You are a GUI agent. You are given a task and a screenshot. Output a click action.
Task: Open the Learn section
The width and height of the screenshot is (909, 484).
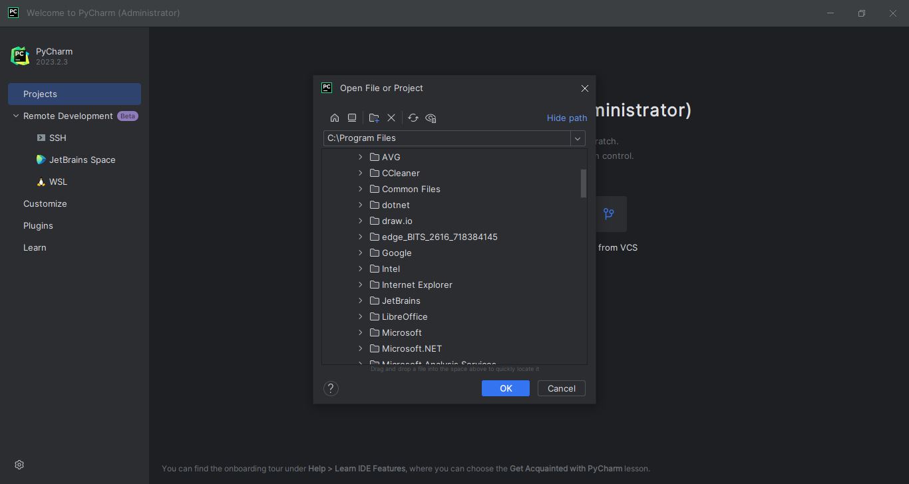35,247
